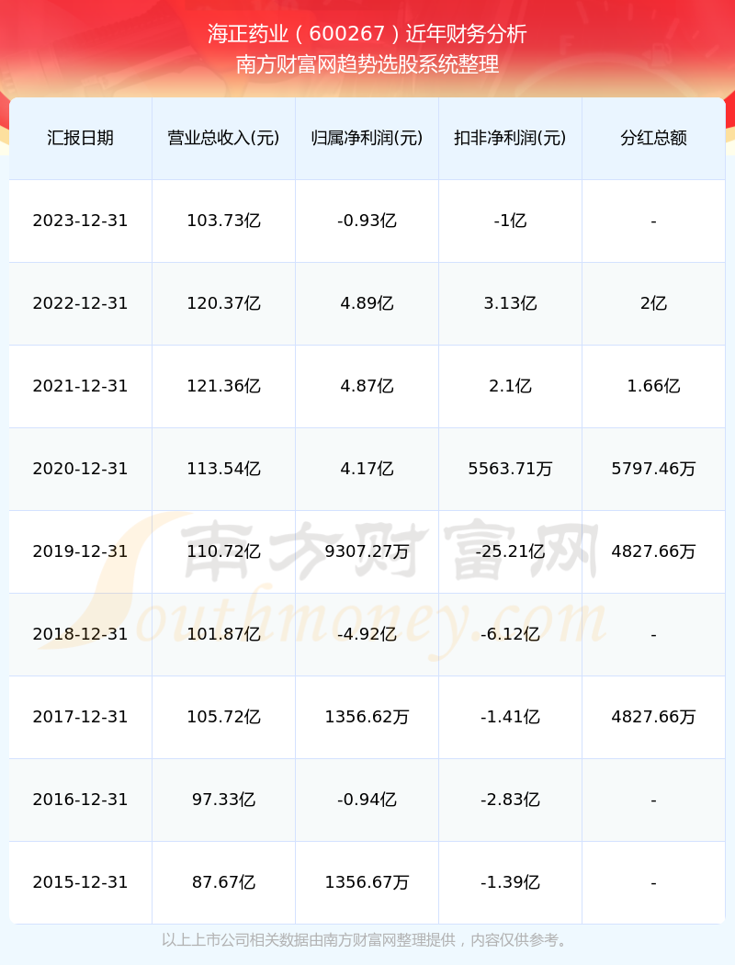Pick net profit value 9307.27万

coord(367,551)
